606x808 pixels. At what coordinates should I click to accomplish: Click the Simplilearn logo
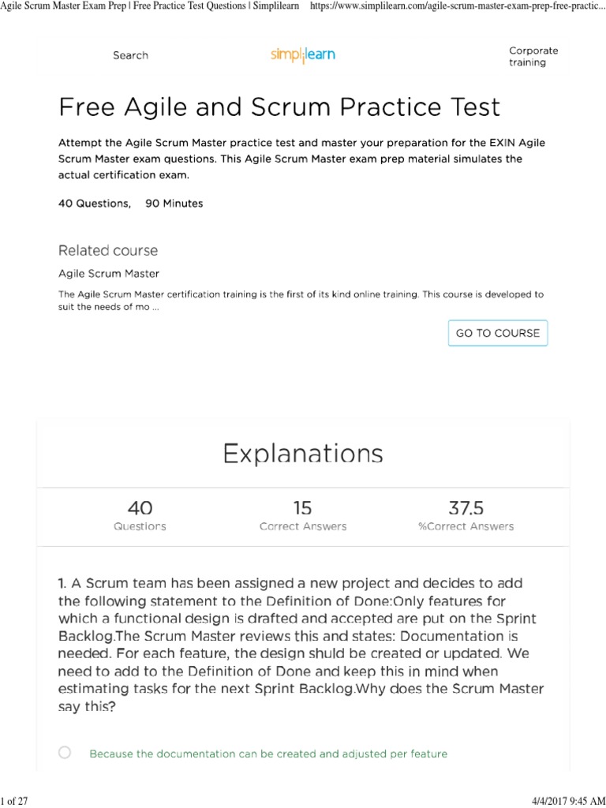click(x=302, y=55)
